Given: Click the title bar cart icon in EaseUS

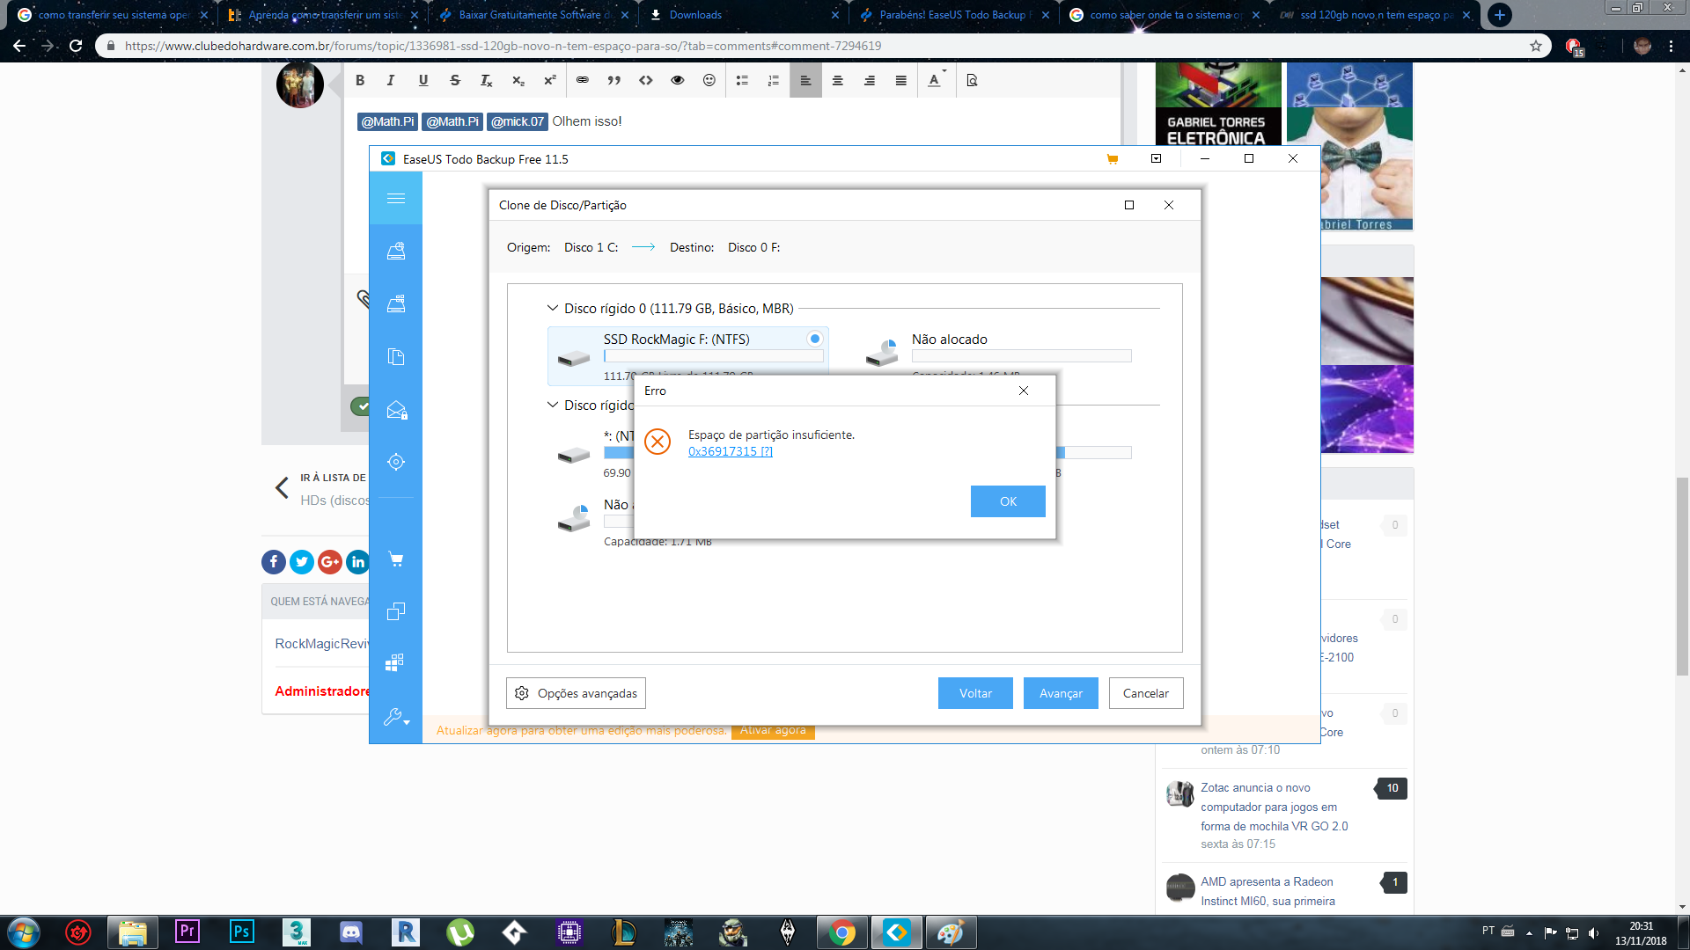Looking at the screenshot, I should click(1113, 159).
